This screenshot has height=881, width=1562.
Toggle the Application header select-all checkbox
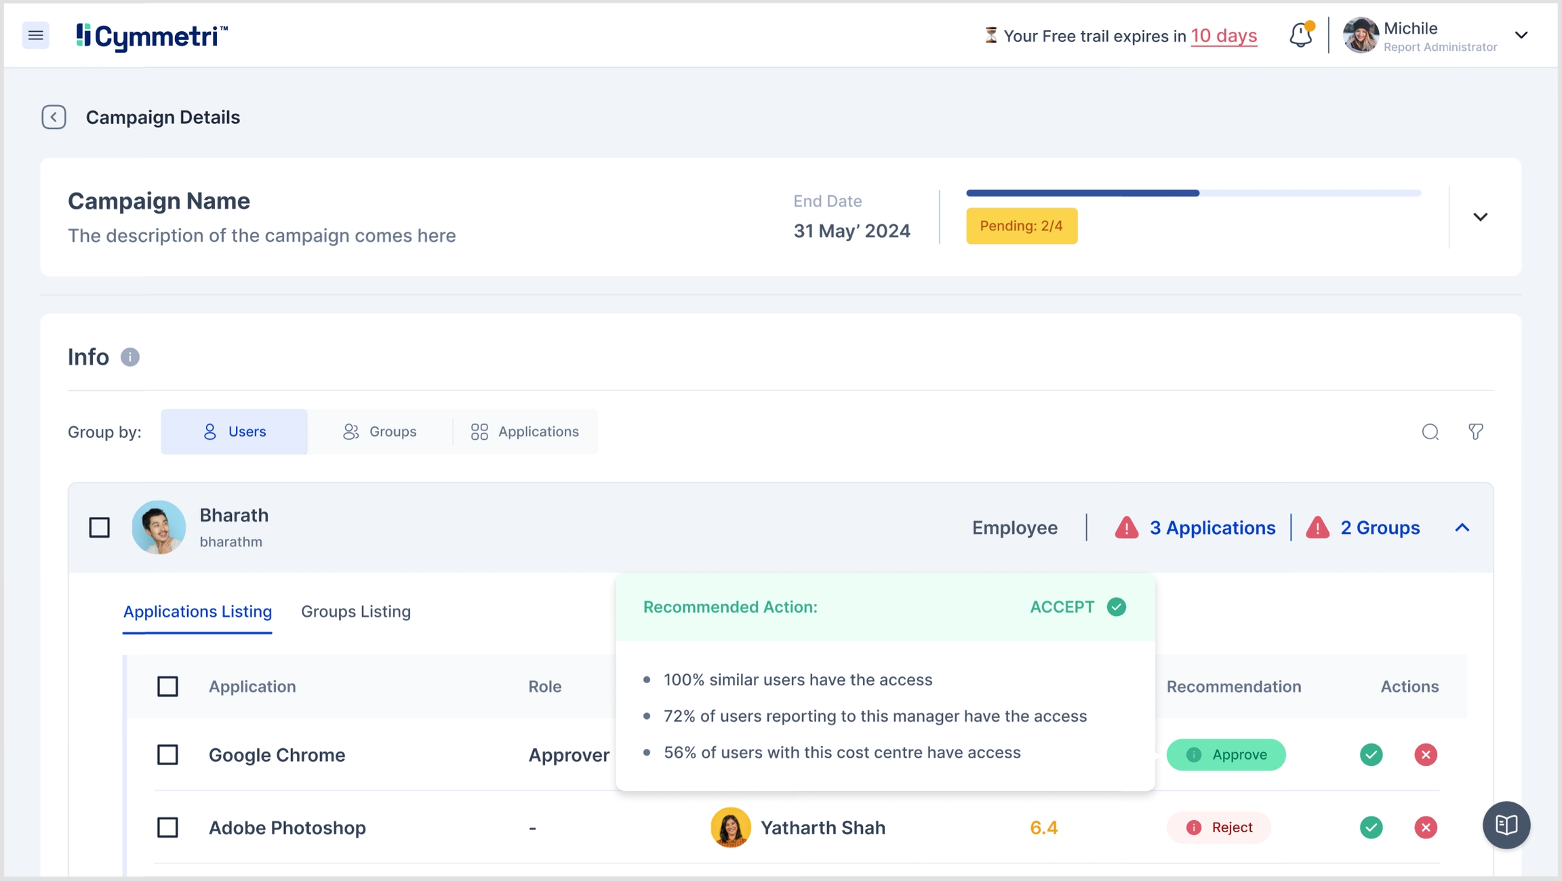point(167,687)
